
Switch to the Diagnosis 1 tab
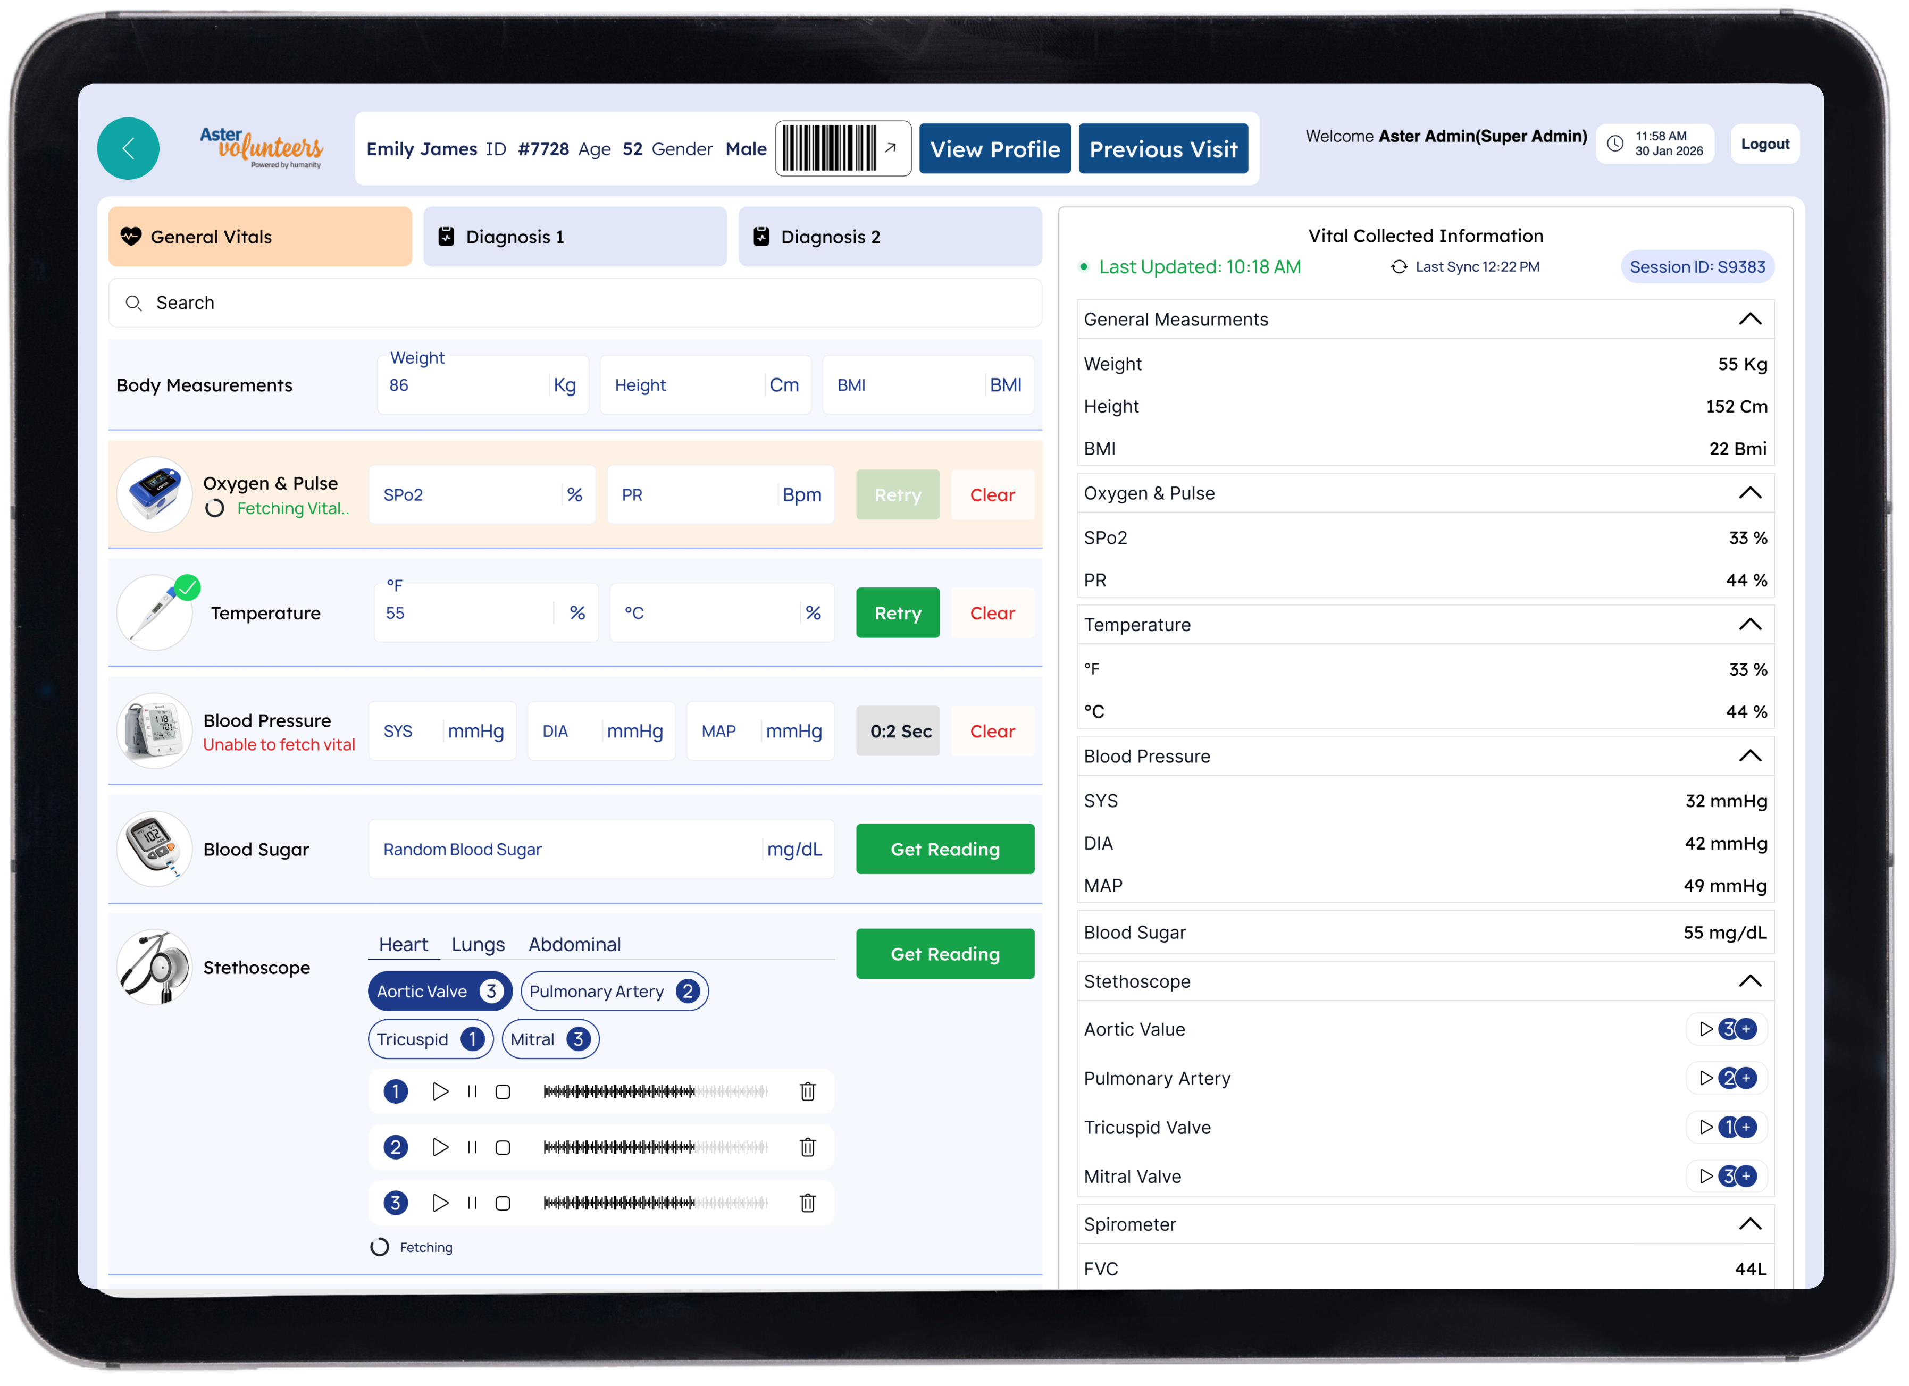click(575, 237)
